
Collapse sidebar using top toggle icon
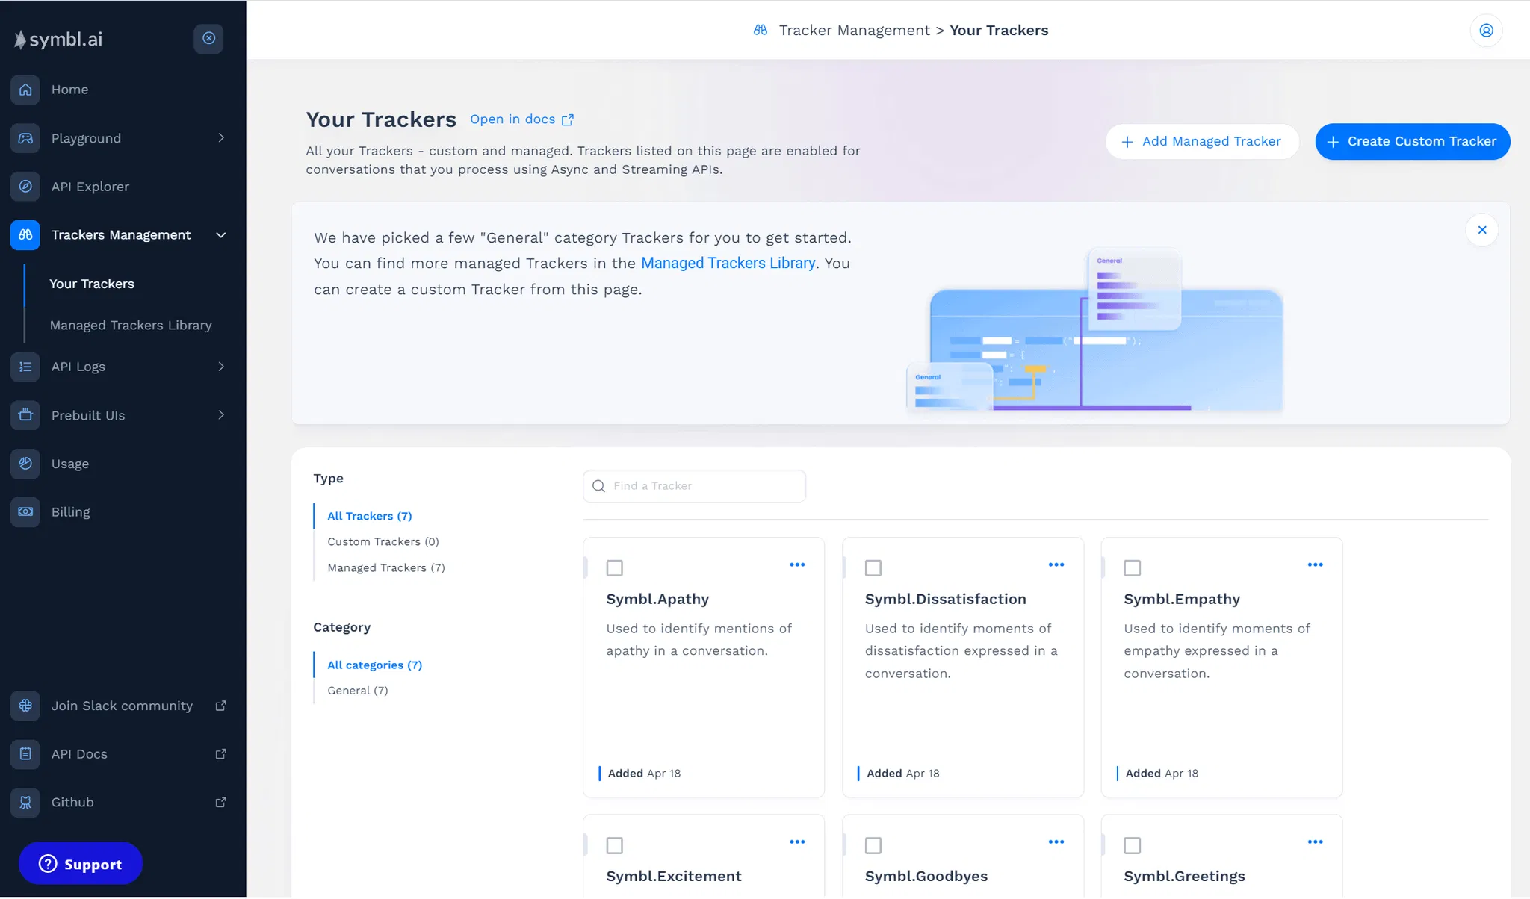(208, 38)
